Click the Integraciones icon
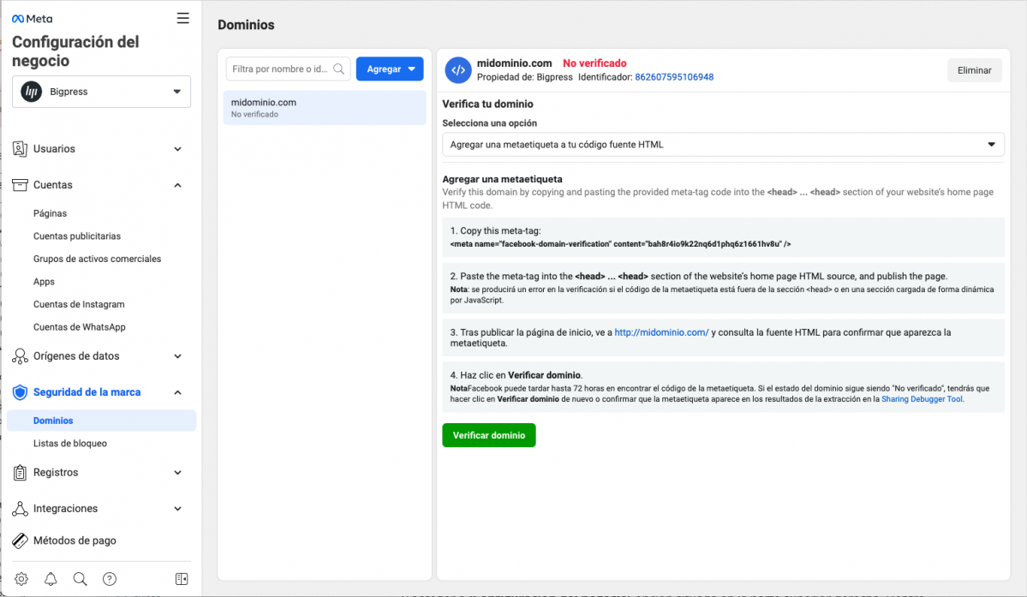Viewport: 1027px width, 597px height. tap(20, 509)
